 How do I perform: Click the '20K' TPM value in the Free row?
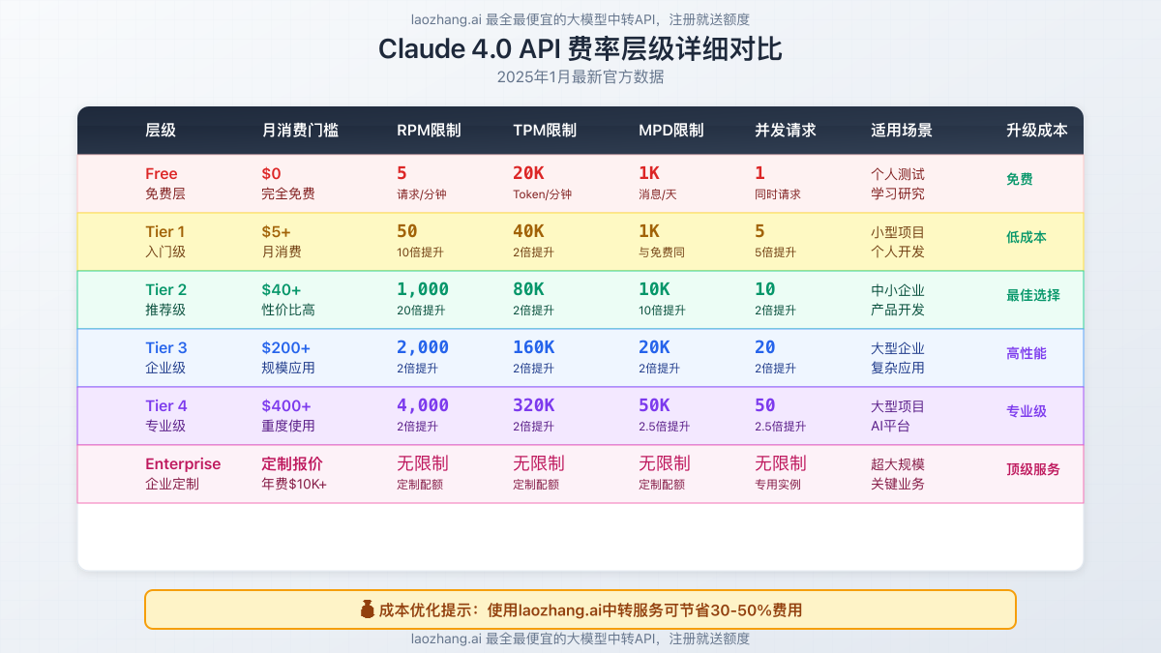(x=528, y=173)
